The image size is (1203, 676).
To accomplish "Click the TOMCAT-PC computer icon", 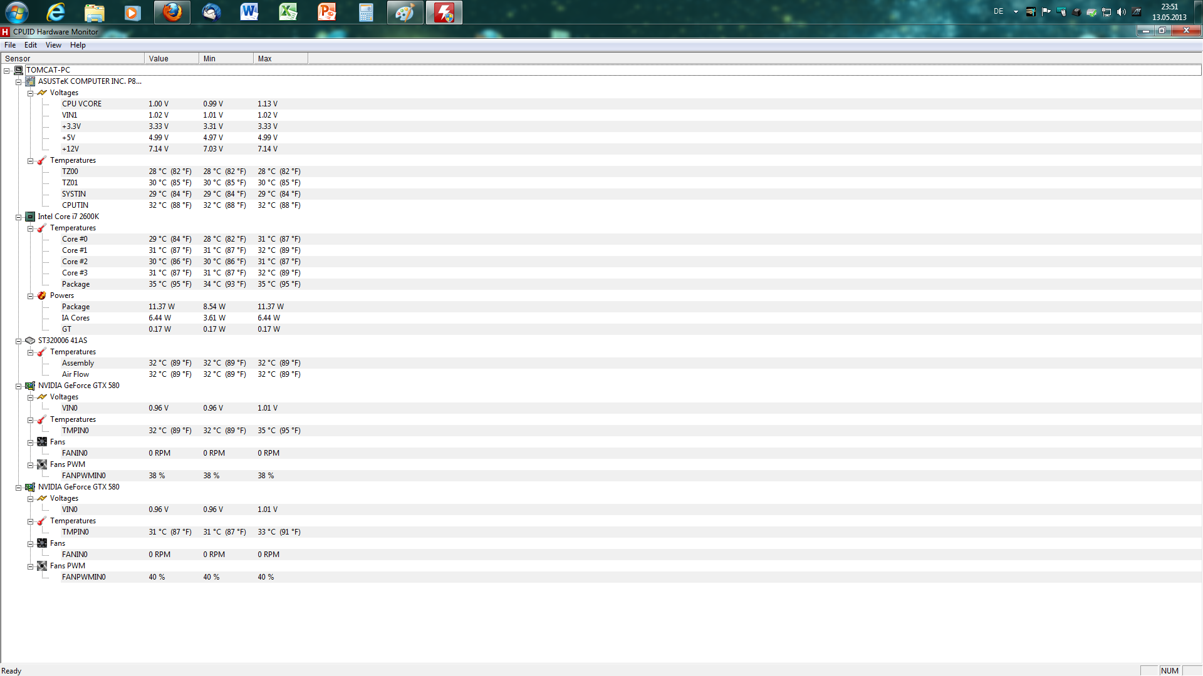I will pos(18,70).
